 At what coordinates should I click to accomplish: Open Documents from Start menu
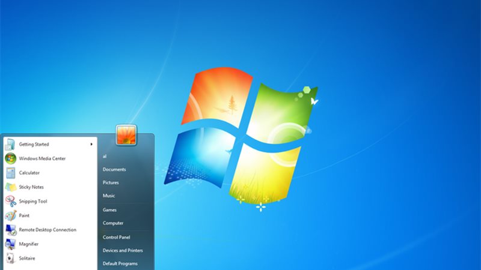click(114, 170)
